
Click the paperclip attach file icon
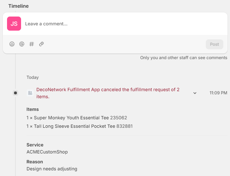(x=41, y=44)
